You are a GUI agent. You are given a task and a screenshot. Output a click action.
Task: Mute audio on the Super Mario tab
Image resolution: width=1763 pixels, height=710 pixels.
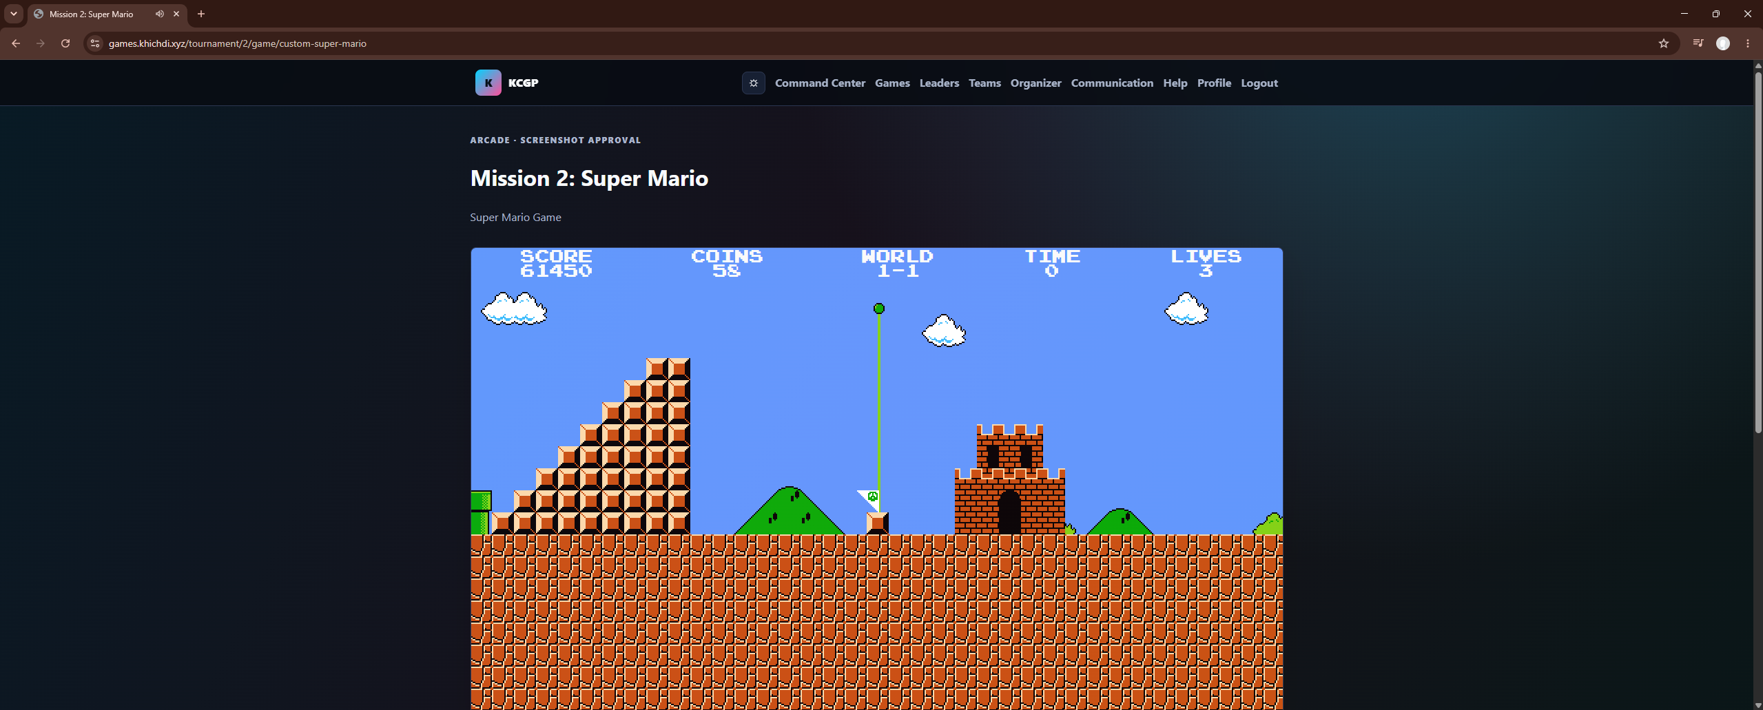(160, 14)
